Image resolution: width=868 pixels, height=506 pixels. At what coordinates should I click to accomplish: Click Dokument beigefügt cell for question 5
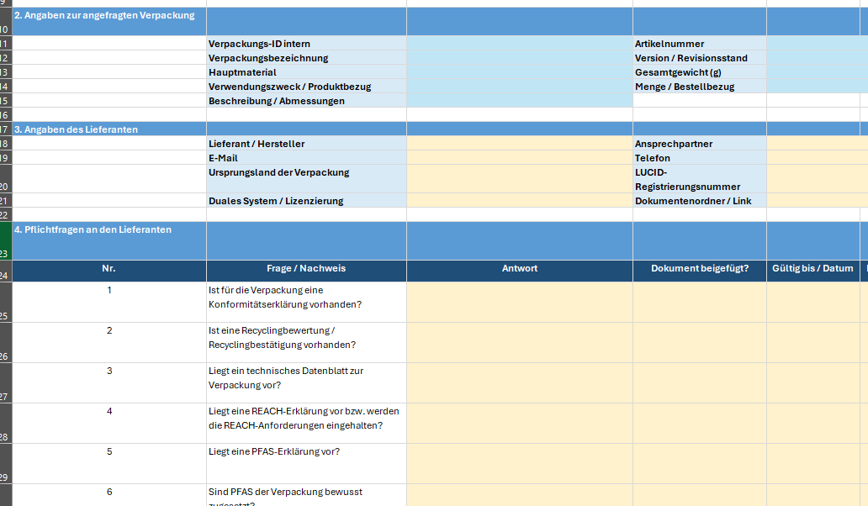pyautogui.click(x=700, y=463)
